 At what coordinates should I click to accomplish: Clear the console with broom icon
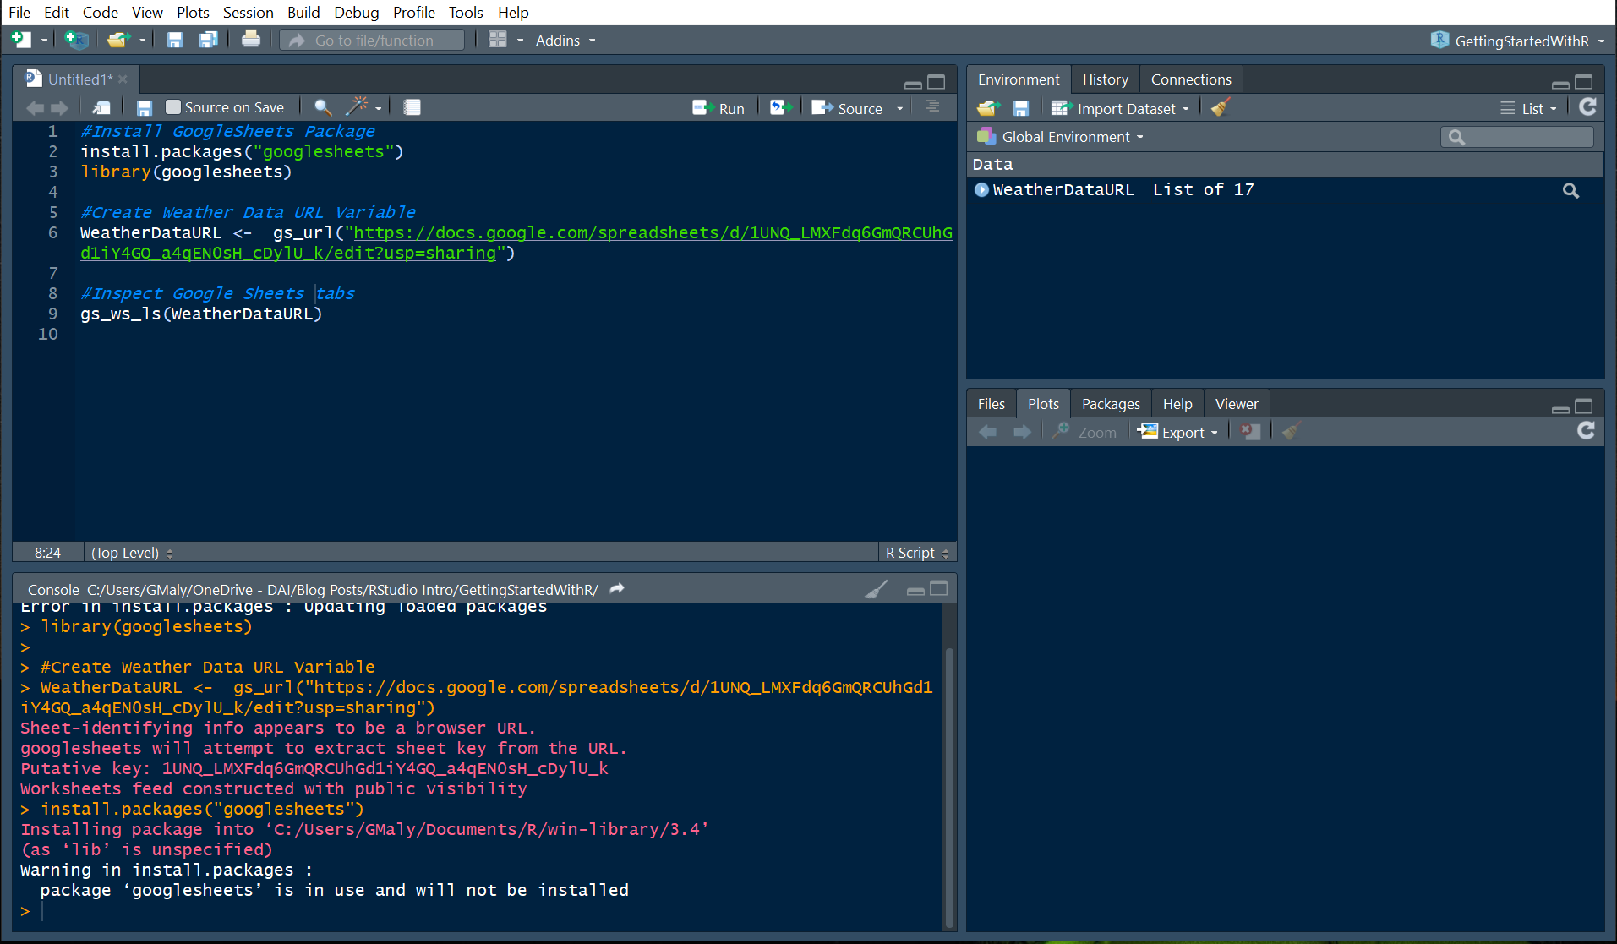point(877,589)
